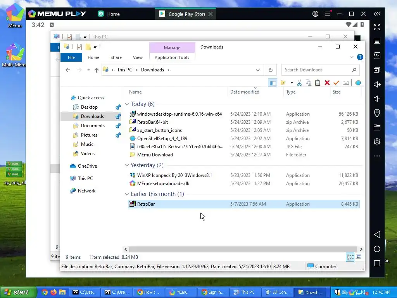Open the View ribbon tab
Viewport: 397px width, 298px height.
(x=138, y=57)
